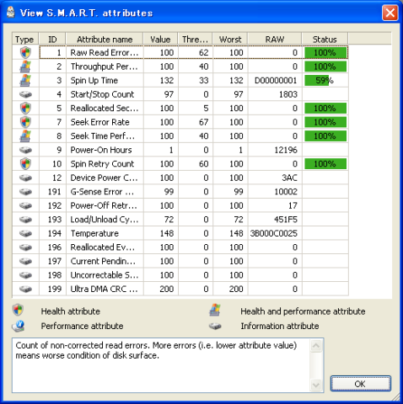Close the S.M.A.R.T. attributes dialog

coord(390,13)
